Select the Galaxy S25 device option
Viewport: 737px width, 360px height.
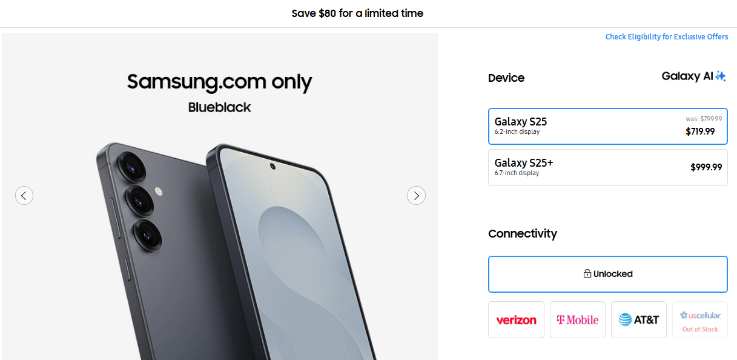[608, 127]
